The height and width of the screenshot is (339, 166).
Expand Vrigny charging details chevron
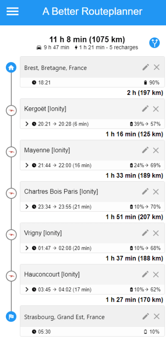(27, 248)
